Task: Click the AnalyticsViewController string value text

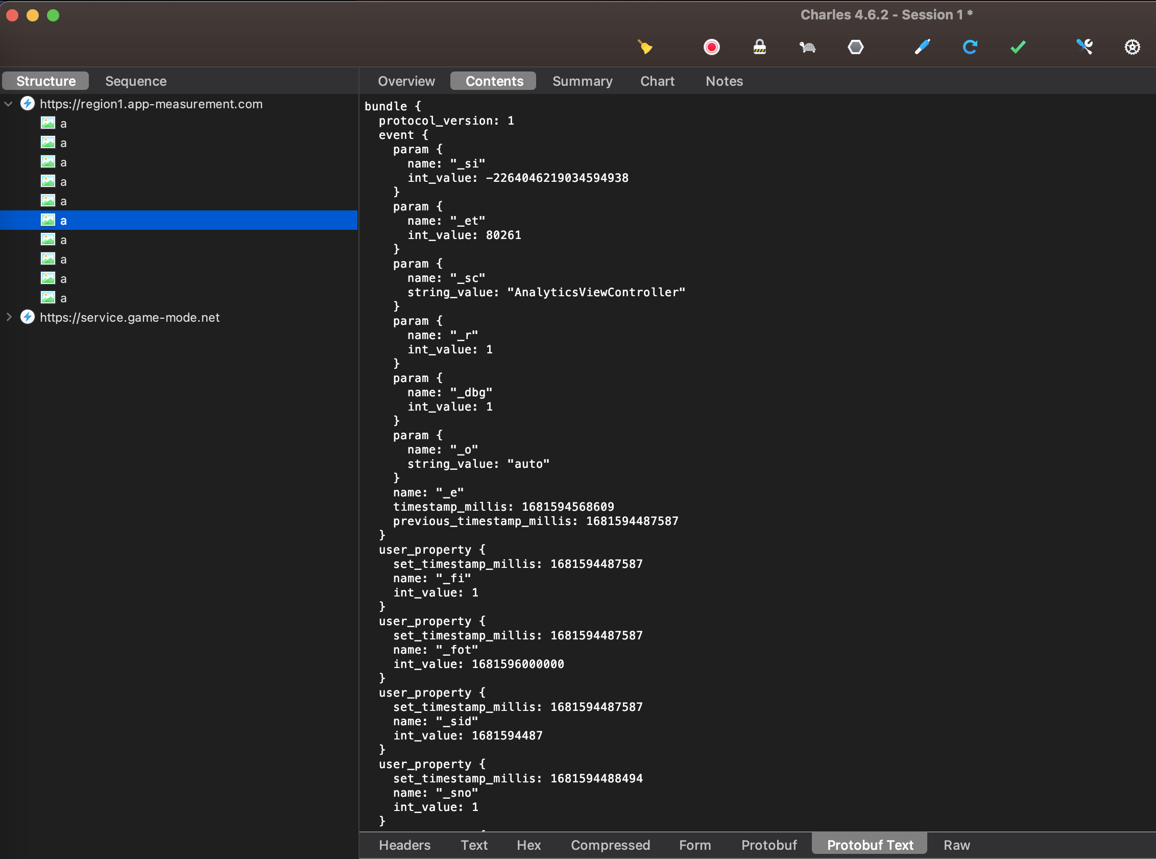Action: [599, 292]
